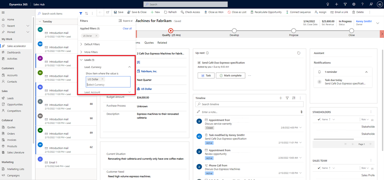Open the lightbulb assistant icon in top bar
Screen dimensions: 384x180
pyautogui.click(x=328, y=4)
